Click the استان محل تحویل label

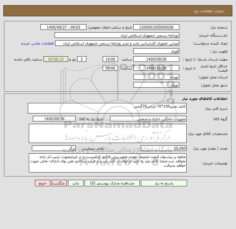(213, 77)
